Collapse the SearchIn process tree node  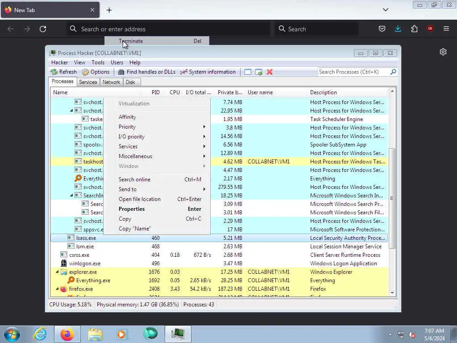pos(71,196)
